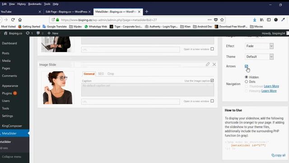Switch to the General slide tab

point(89,74)
